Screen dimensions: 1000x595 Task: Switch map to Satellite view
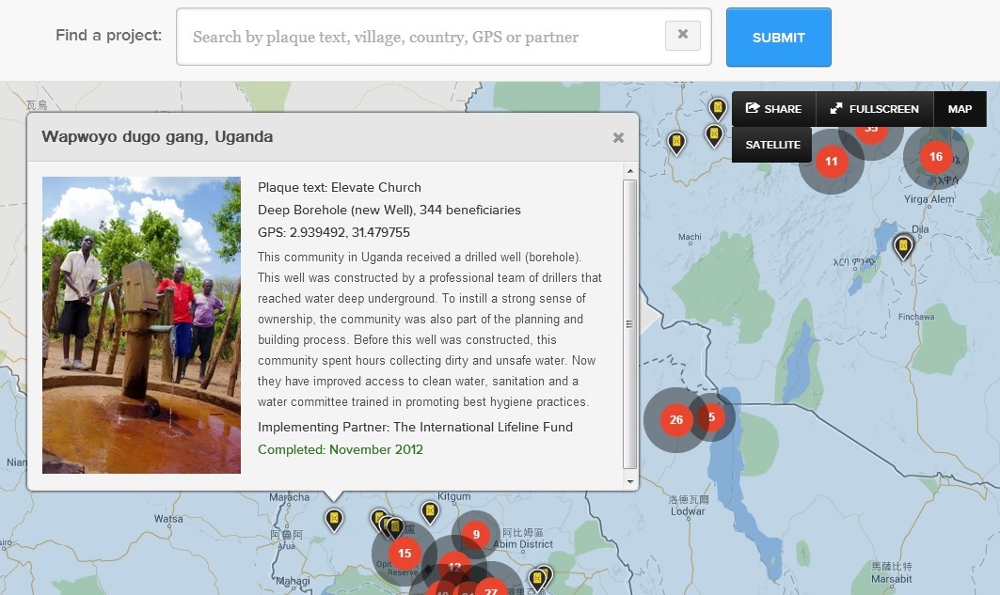pos(772,145)
